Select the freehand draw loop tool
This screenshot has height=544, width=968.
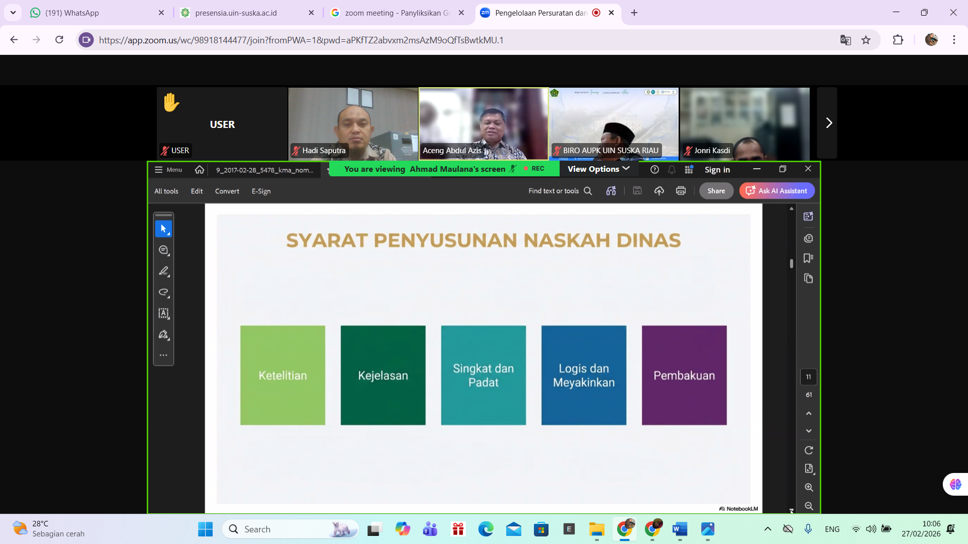click(163, 292)
